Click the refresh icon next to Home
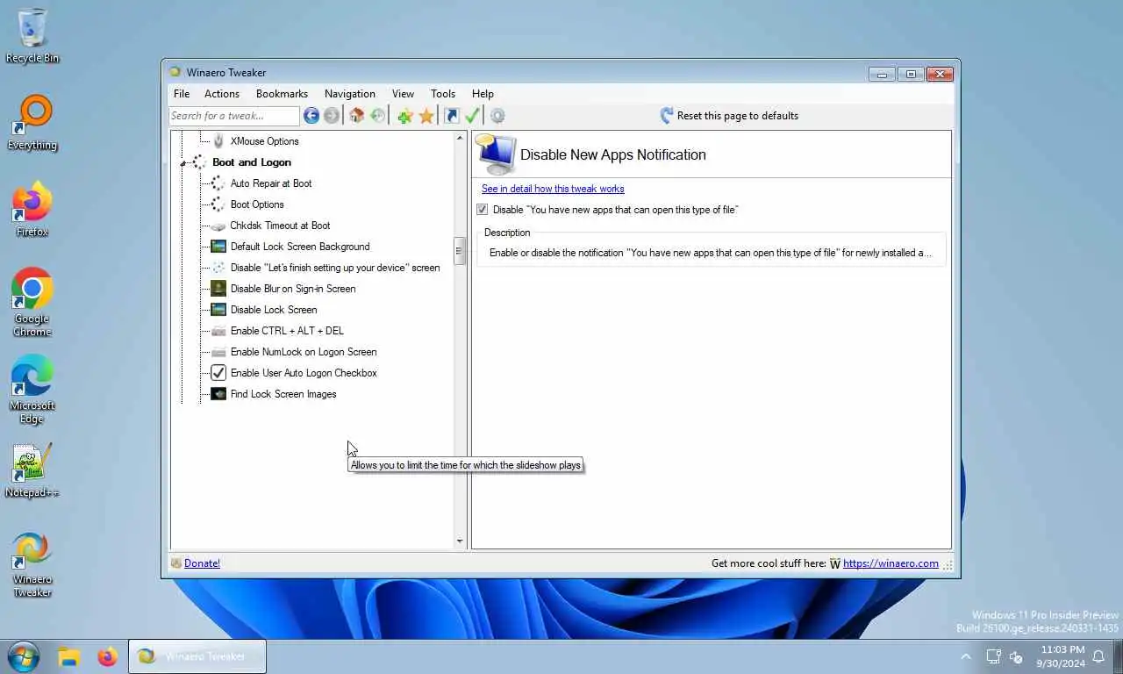This screenshot has width=1123, height=674. click(x=377, y=116)
